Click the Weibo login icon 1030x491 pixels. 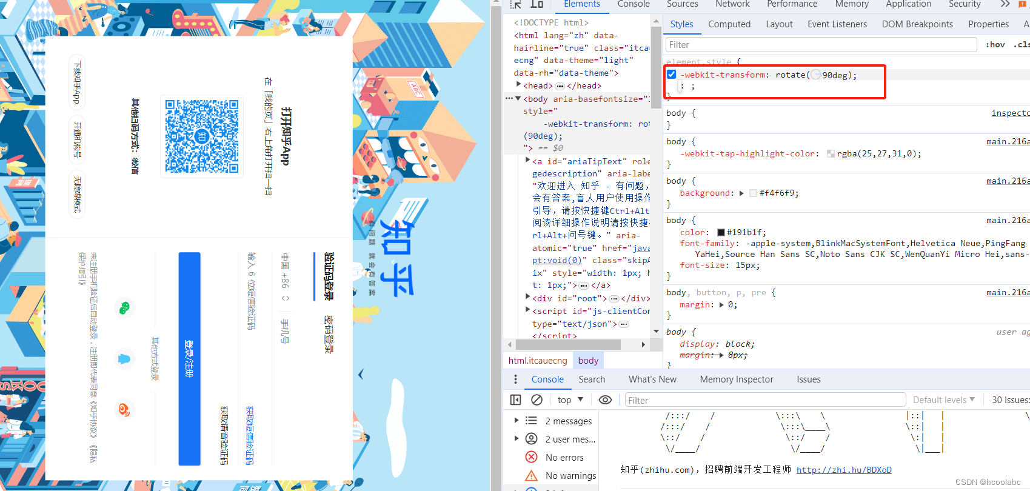[x=124, y=410]
